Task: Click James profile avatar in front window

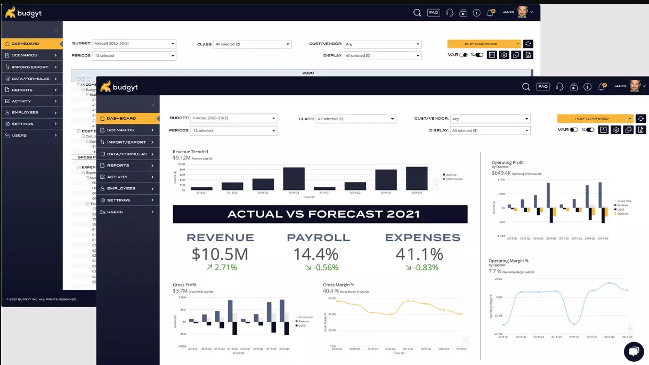Action: tap(635, 86)
